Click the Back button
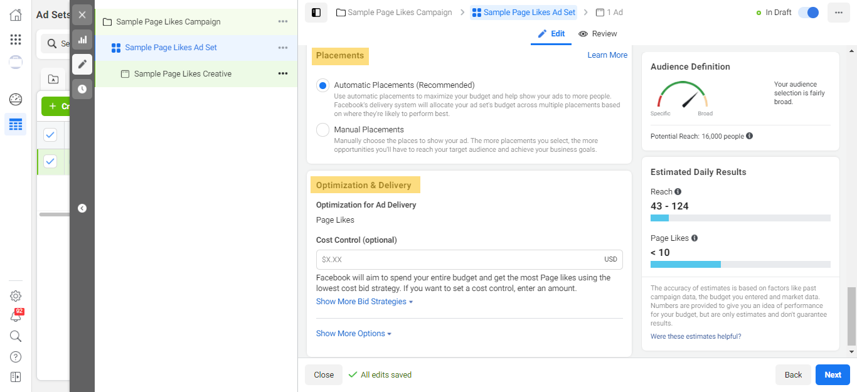Viewport: 857px width, 392px height. coord(793,375)
